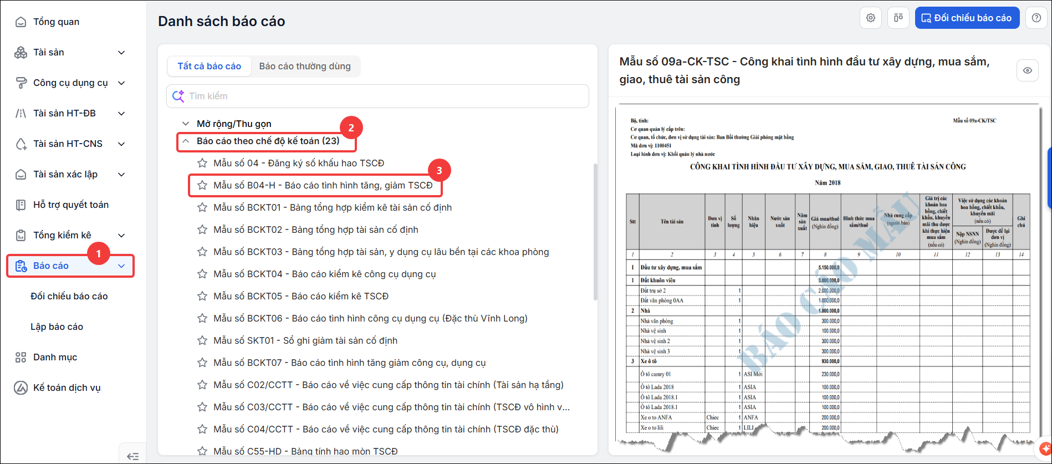This screenshot has width=1052, height=464.
Task: Open Đối chiếu báo cáo submenu item
Action: (x=69, y=296)
